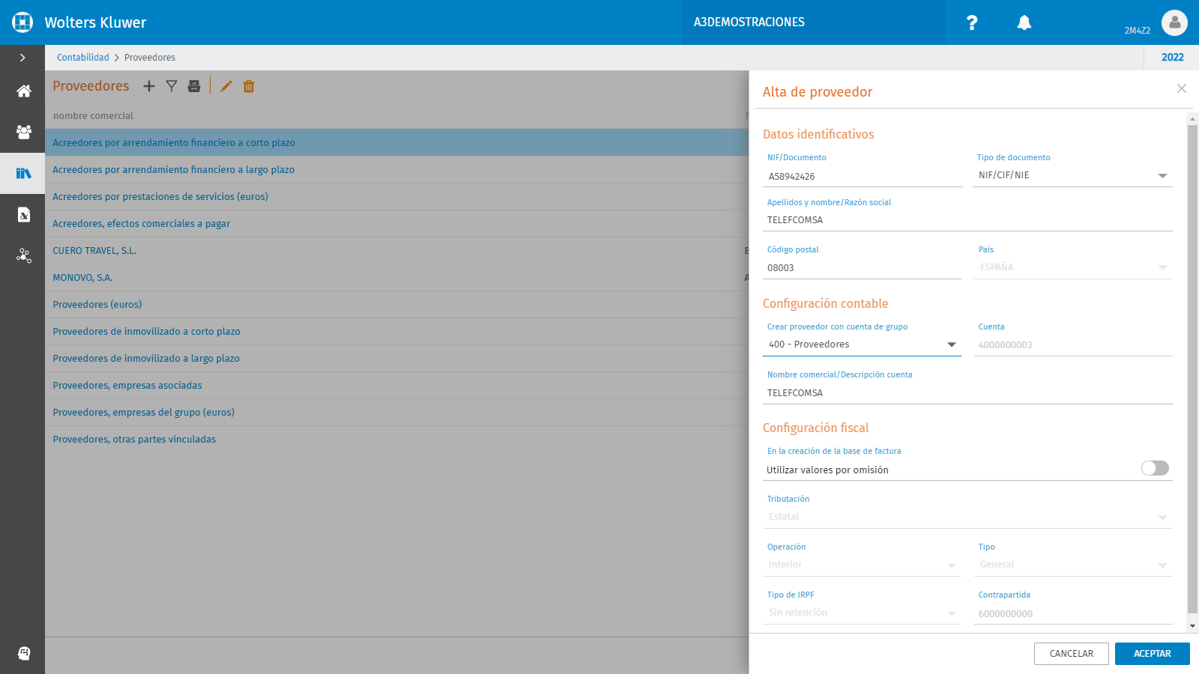Click the Wolters Kluwer logo icon
This screenshot has height=674, width=1199.
[x=22, y=22]
